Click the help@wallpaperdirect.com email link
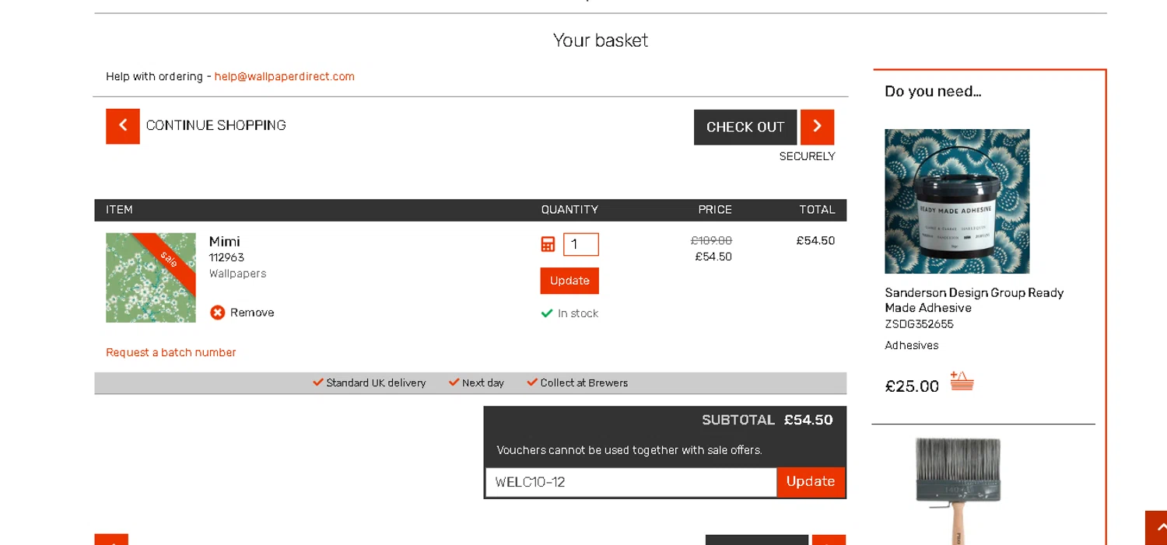The width and height of the screenshot is (1167, 545). [285, 76]
